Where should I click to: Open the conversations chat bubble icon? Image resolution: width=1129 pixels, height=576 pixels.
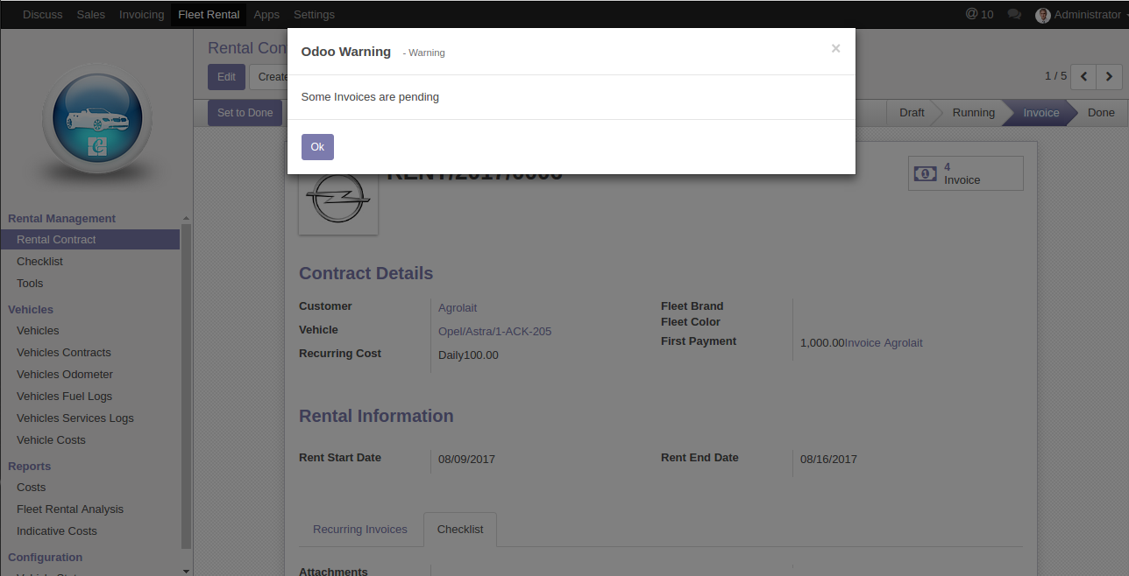point(1014,14)
